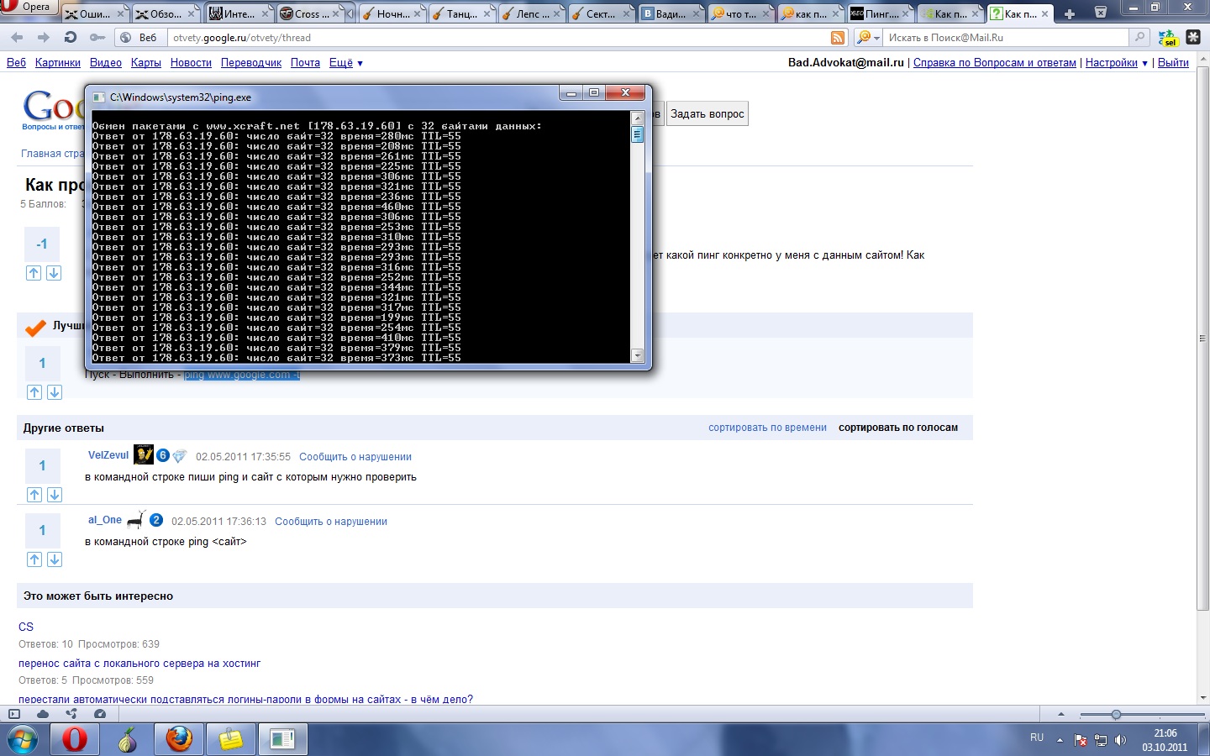Open related question 'CS'
This screenshot has height=756, width=1210.
tap(26, 627)
